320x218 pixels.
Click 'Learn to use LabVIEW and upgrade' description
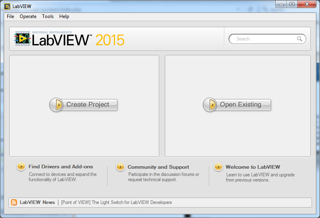click(260, 175)
